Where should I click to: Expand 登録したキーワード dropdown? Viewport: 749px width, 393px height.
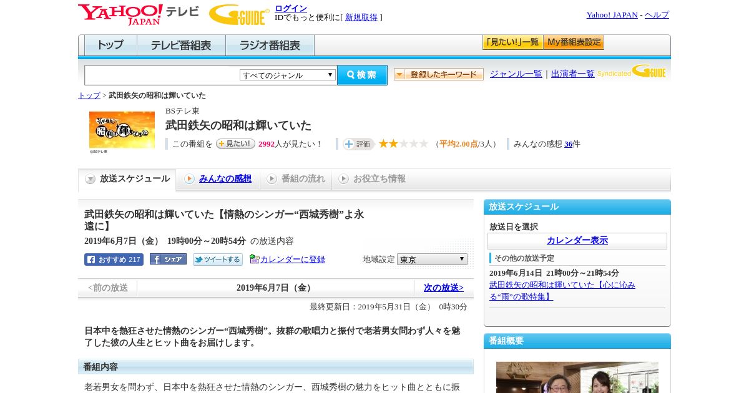438,74
